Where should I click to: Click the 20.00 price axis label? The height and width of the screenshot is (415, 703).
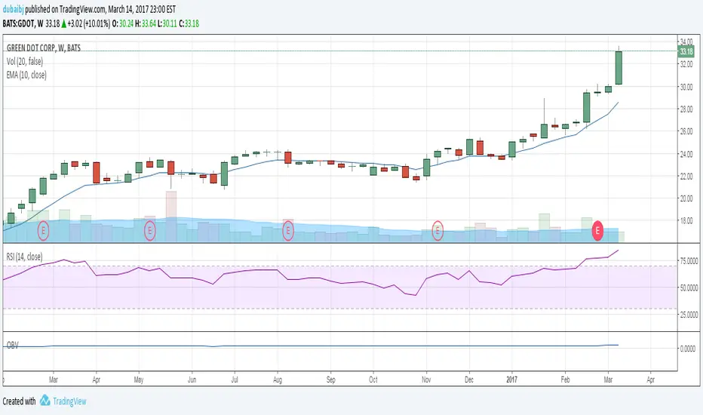(686, 198)
